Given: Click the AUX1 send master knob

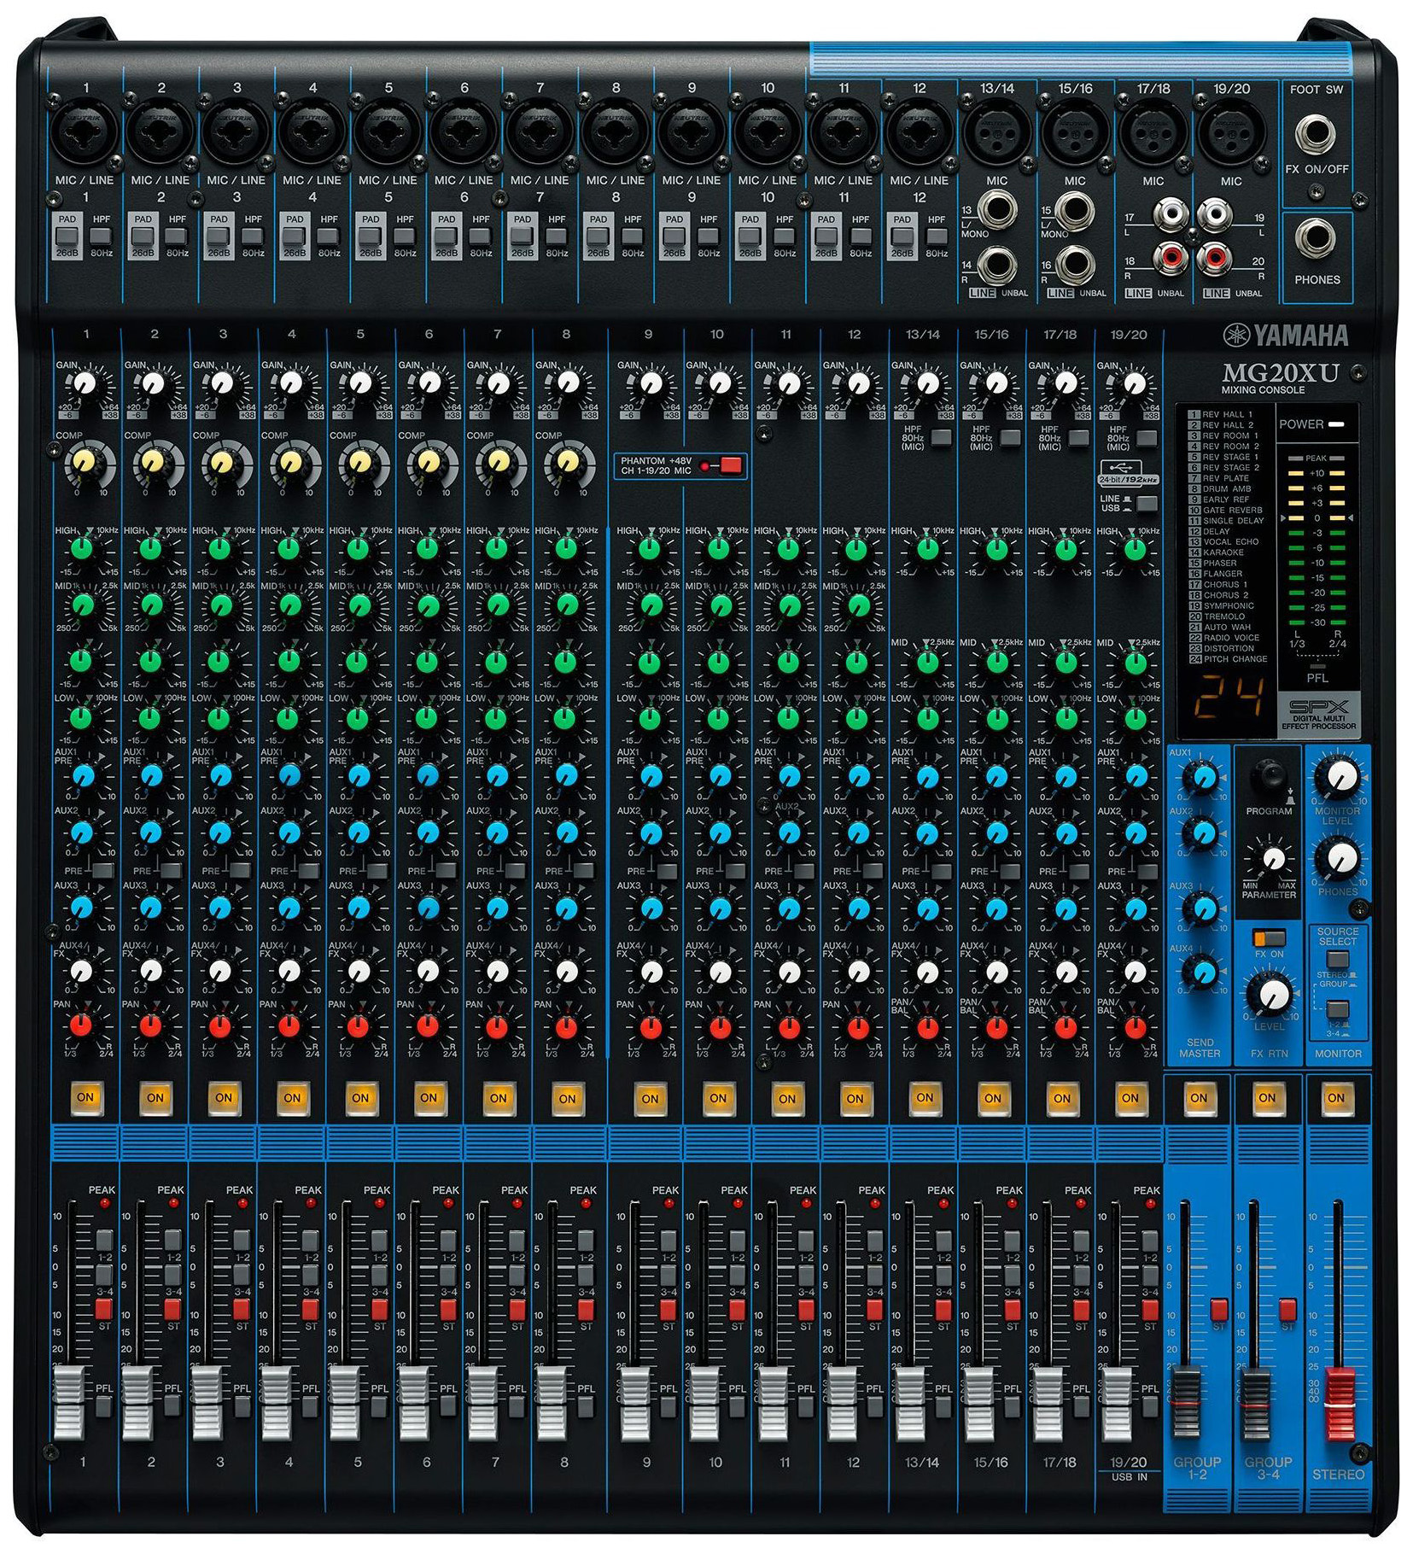Looking at the screenshot, I should point(1202,776).
